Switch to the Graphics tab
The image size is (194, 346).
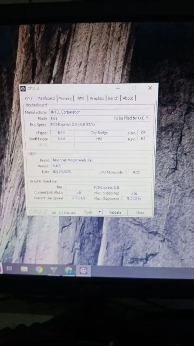[x=97, y=98]
